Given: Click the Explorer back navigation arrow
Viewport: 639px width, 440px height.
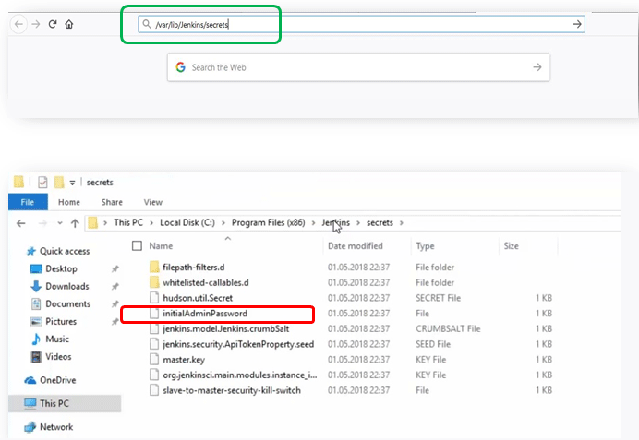Looking at the screenshot, I should [21, 222].
